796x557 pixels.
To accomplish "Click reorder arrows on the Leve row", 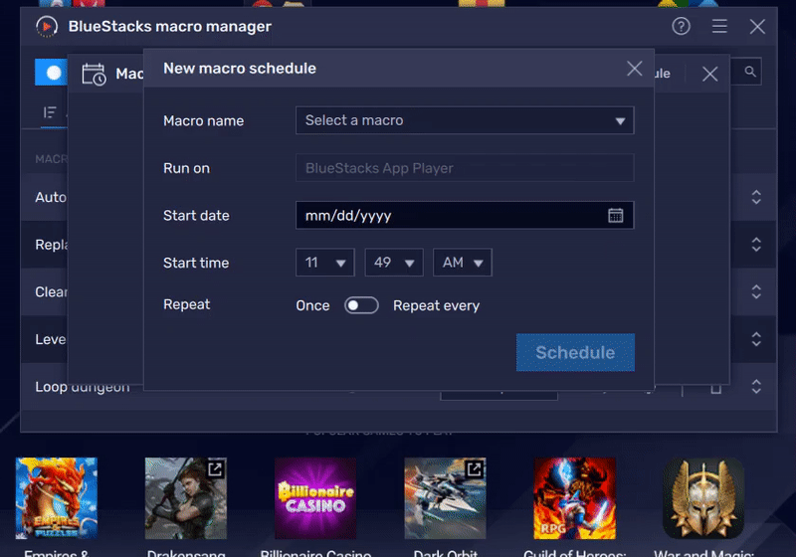I will point(756,339).
